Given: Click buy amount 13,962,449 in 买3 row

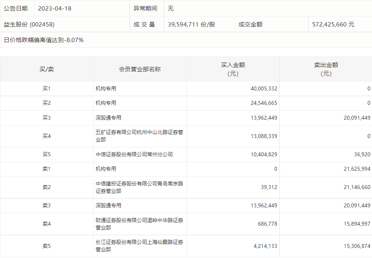Looking at the screenshot, I should coord(264,118).
